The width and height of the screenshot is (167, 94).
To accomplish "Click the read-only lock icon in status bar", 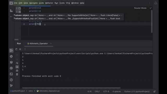I will point(154,91).
